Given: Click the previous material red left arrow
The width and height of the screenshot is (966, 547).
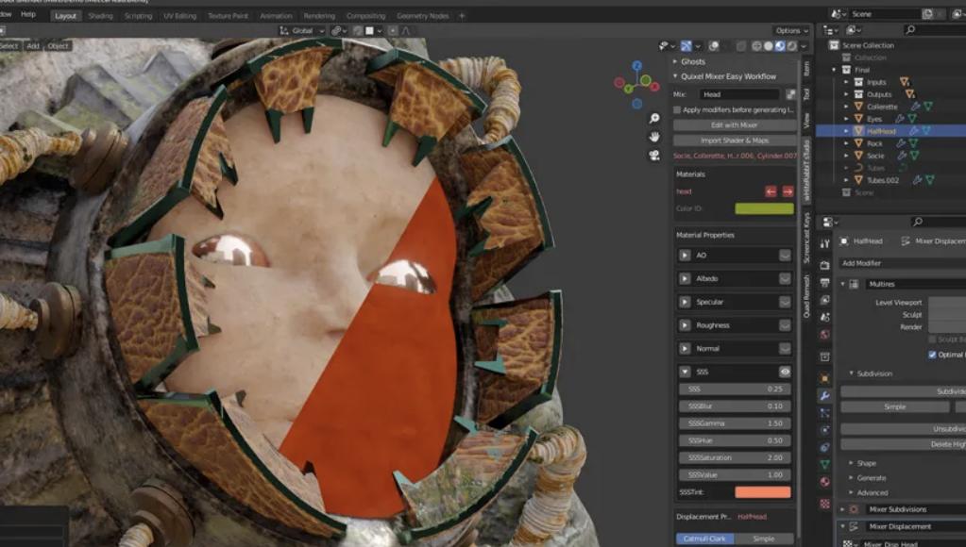Looking at the screenshot, I should point(771,191).
